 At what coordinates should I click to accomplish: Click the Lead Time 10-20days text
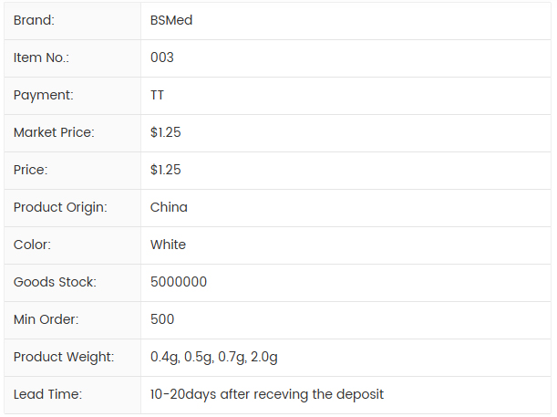(x=267, y=394)
